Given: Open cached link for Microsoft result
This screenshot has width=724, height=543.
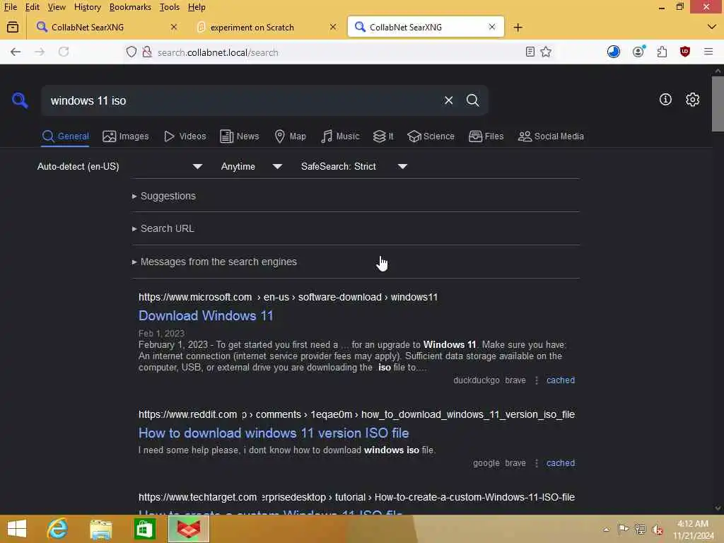Looking at the screenshot, I should click(561, 380).
